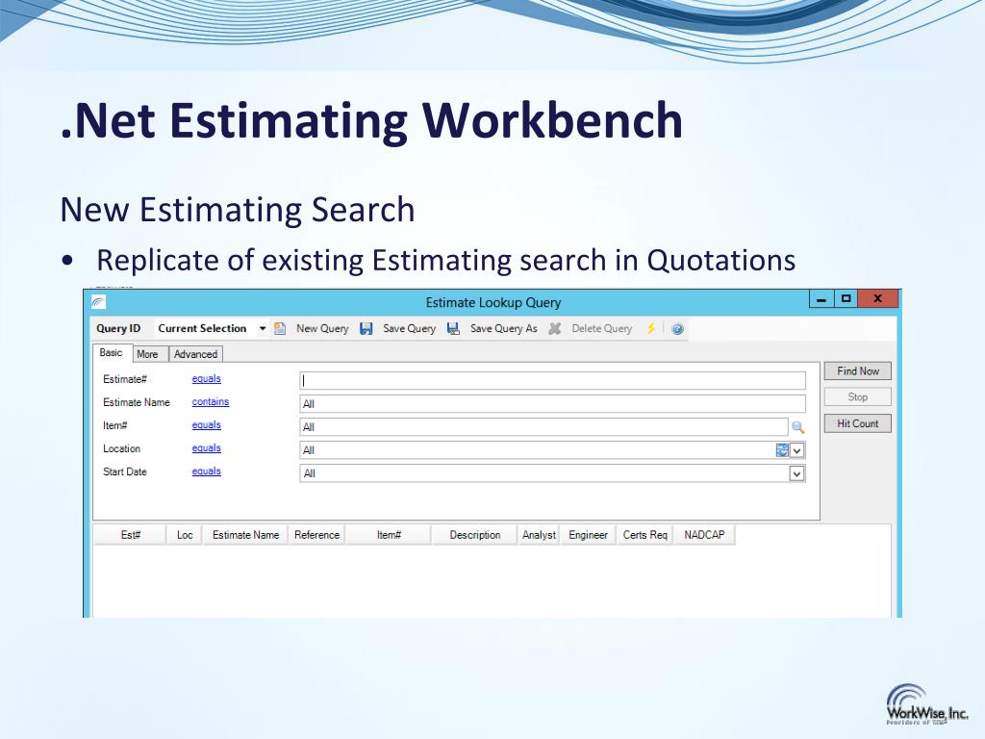Click the Location equals operator link
Screen dimensions: 985x739
[207, 448]
